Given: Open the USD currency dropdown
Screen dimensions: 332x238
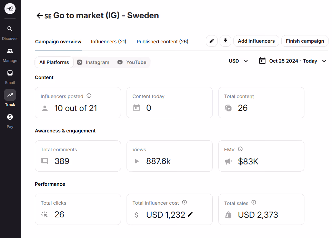Looking at the screenshot, I should (x=238, y=61).
